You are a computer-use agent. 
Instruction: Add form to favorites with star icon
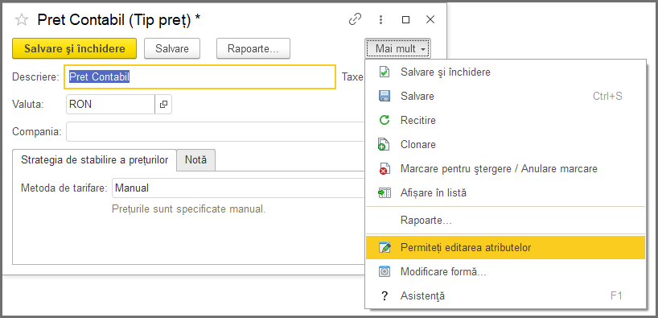[x=22, y=20]
